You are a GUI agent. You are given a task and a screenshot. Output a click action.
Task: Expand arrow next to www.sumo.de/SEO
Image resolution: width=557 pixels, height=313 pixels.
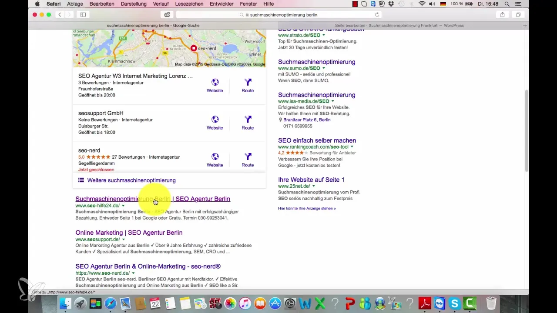click(x=323, y=68)
